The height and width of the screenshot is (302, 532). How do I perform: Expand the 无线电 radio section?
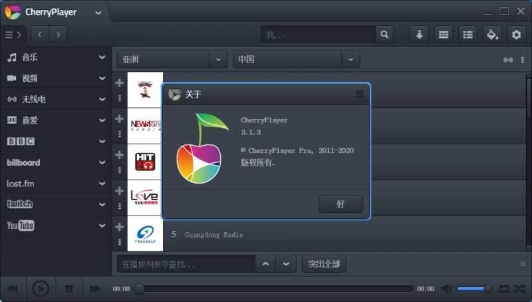(102, 99)
